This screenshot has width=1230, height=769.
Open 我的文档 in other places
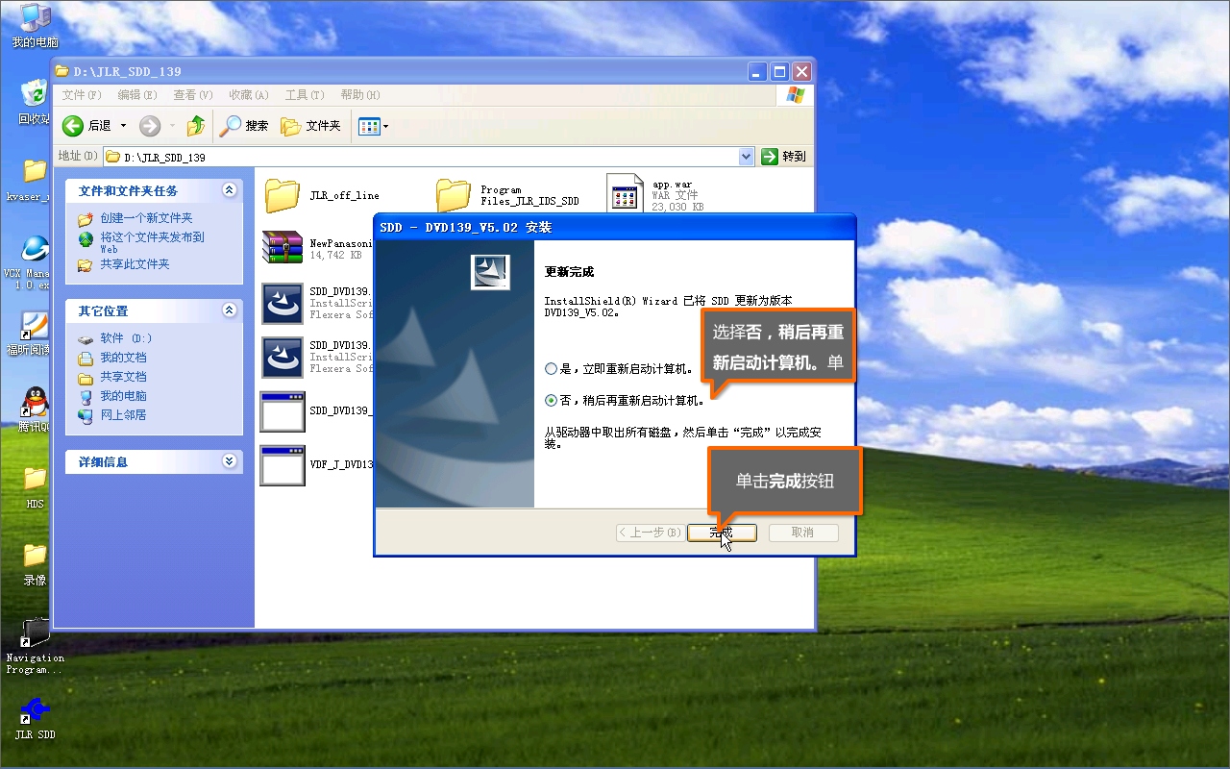[123, 358]
